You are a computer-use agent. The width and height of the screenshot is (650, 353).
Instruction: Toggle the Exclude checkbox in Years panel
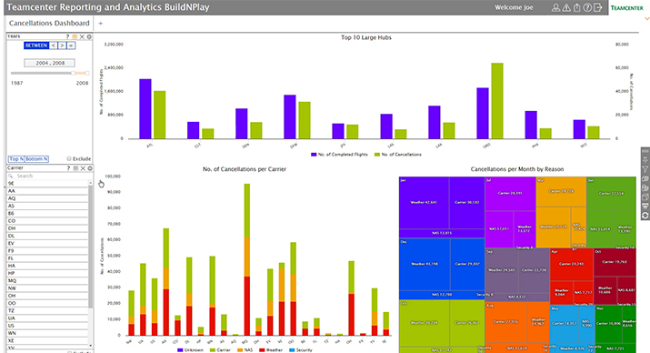coord(69,158)
